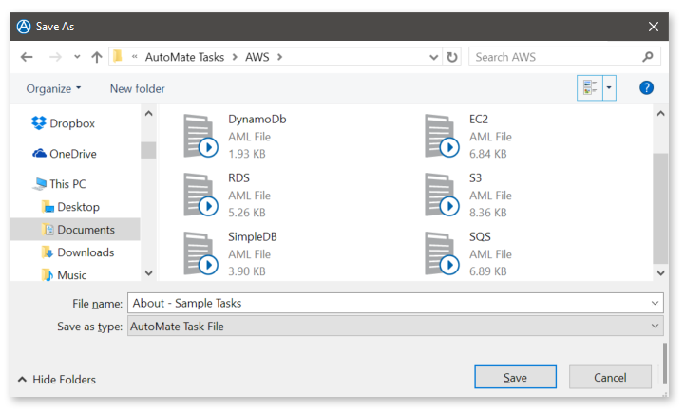The height and width of the screenshot is (411, 685).
Task: Open the DynamoDb AML file icon
Action: point(200,136)
